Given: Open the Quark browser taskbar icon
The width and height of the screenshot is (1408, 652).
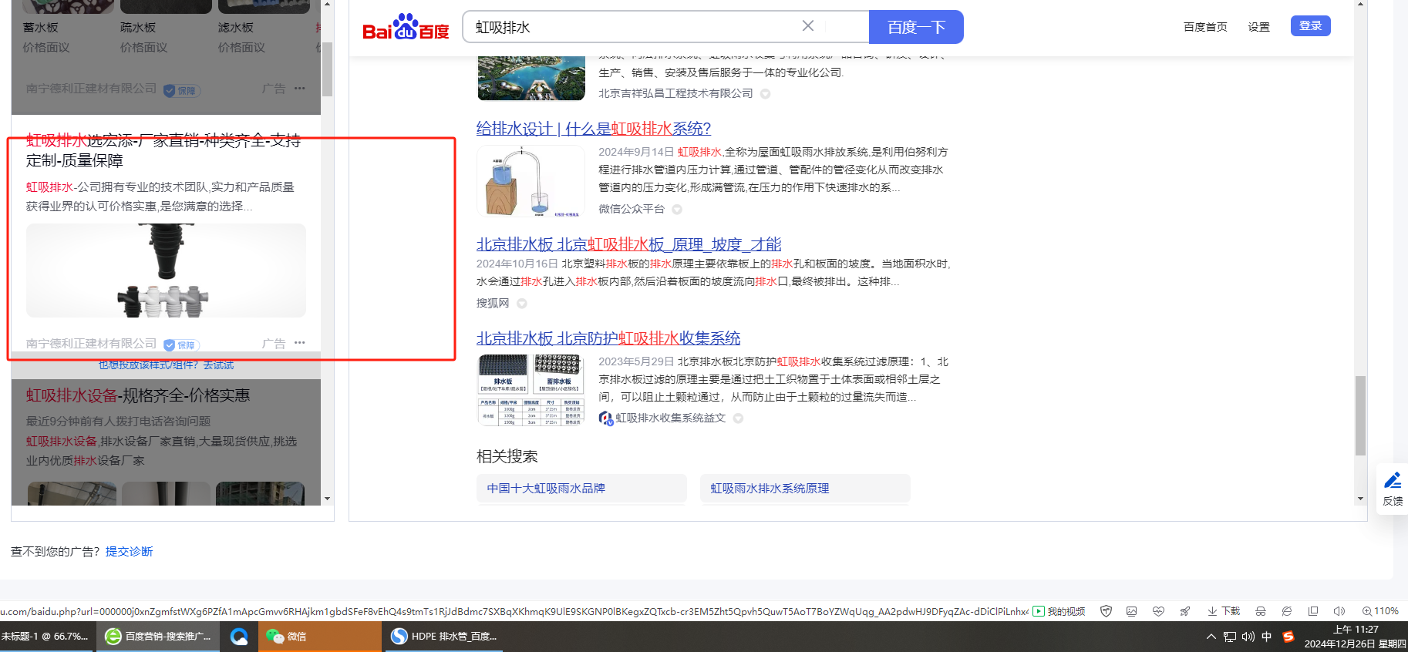Looking at the screenshot, I should point(239,637).
